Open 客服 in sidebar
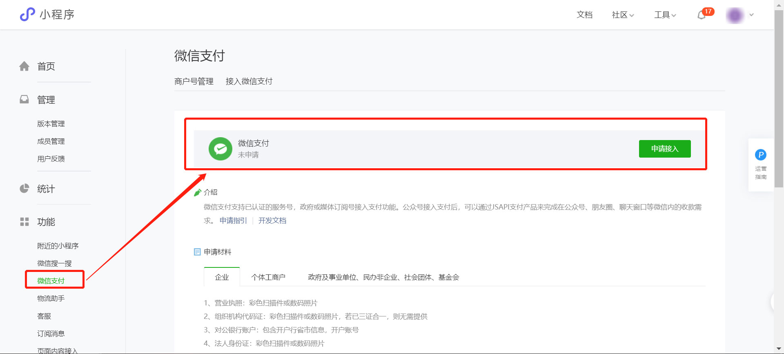 coord(44,316)
